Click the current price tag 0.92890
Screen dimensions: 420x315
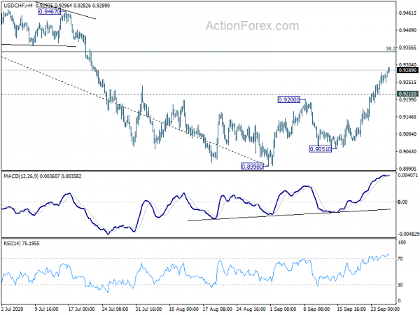(407, 70)
